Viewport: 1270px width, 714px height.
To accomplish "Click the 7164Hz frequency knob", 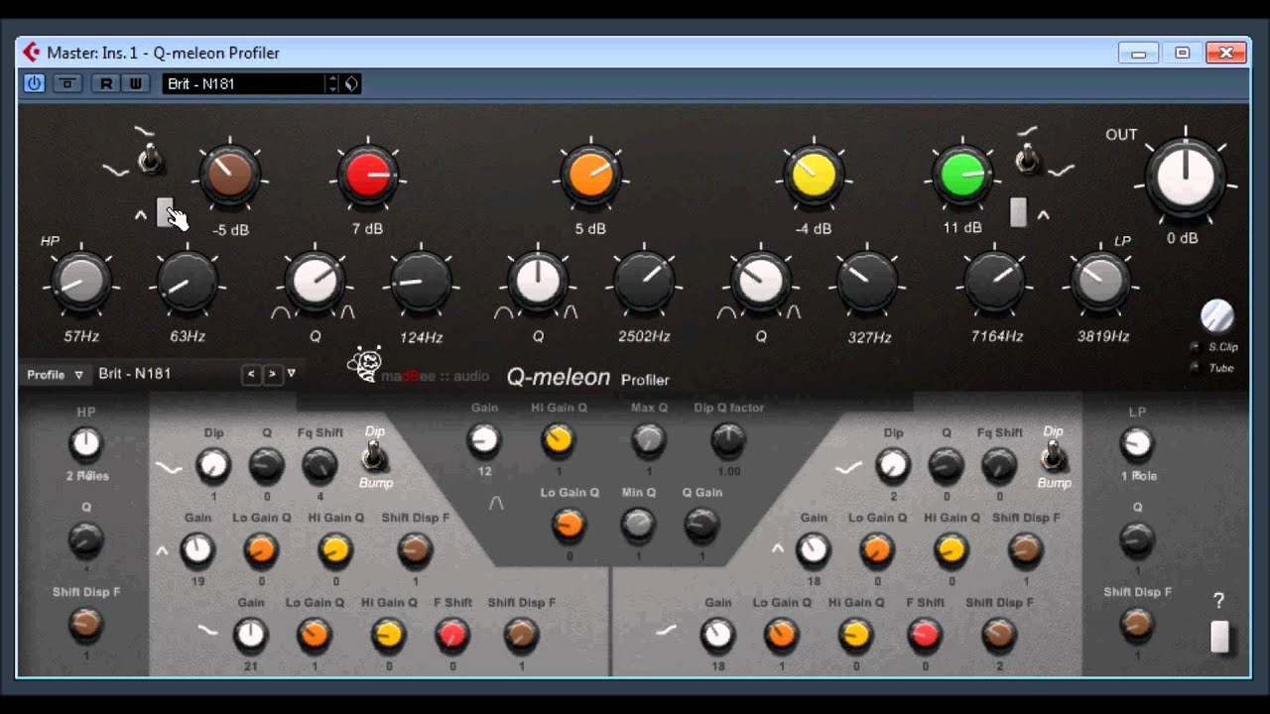I will pyautogui.click(x=995, y=283).
